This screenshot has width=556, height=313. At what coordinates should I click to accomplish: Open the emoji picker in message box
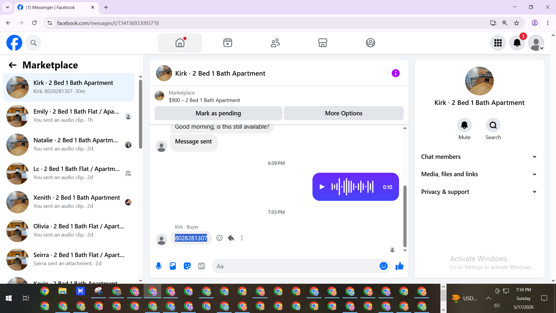point(383,266)
